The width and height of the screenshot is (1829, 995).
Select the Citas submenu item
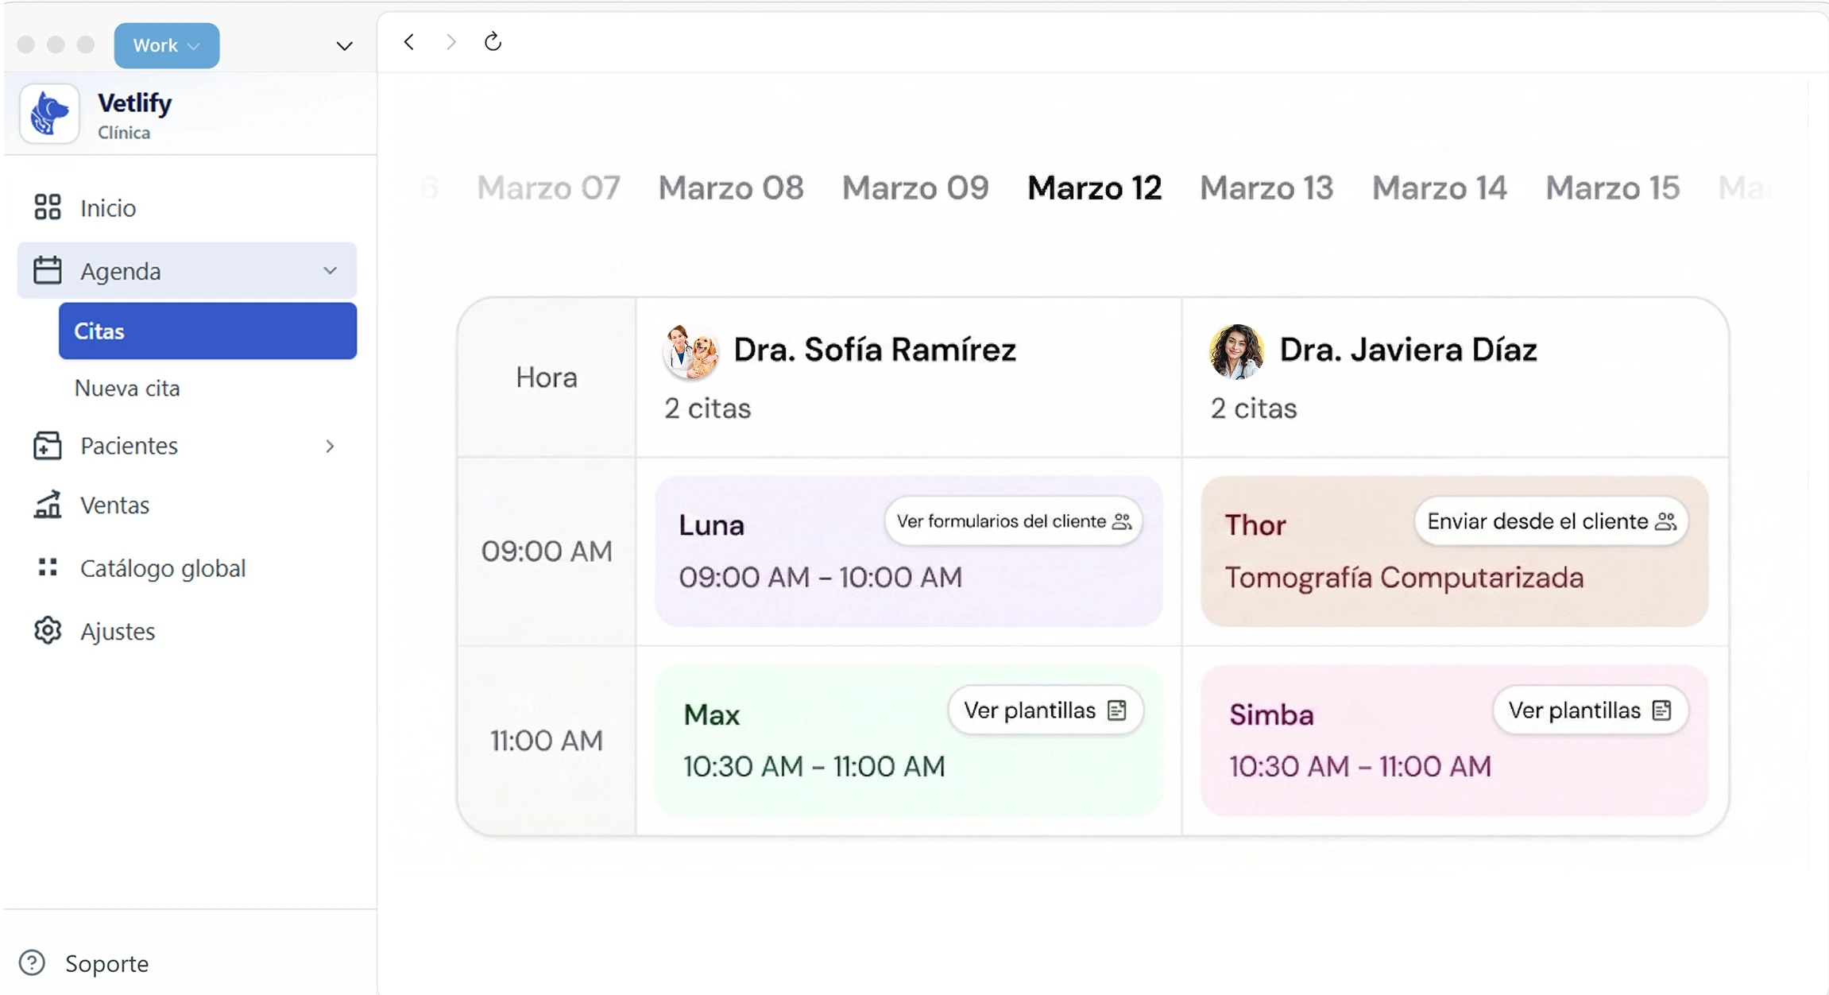[207, 331]
